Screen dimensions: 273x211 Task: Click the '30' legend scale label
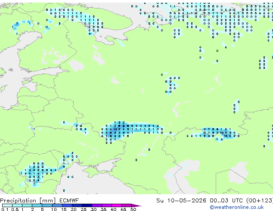[93, 209]
